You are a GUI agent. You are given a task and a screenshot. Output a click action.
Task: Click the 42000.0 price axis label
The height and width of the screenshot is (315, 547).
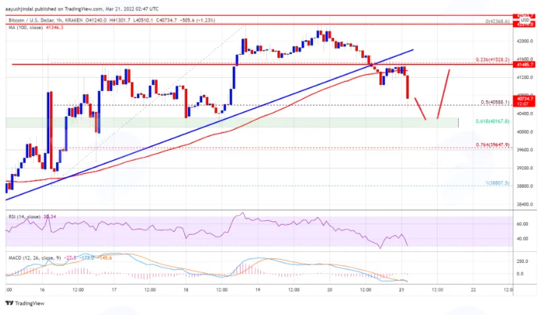click(525, 41)
